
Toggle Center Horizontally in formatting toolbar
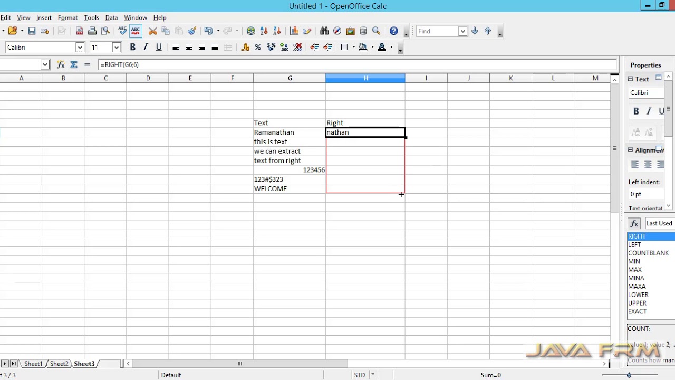[x=189, y=47]
